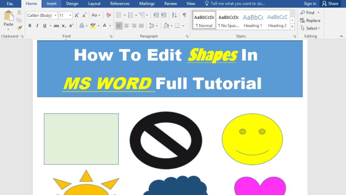Decrease paragraph indent
Screen dimensions: 346x195
(156, 15)
